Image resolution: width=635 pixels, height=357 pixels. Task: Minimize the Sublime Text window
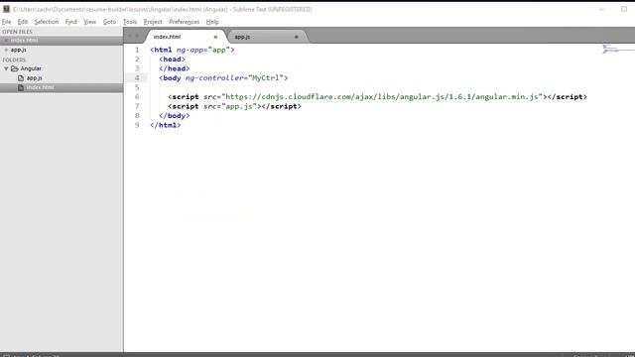[x=602, y=9]
